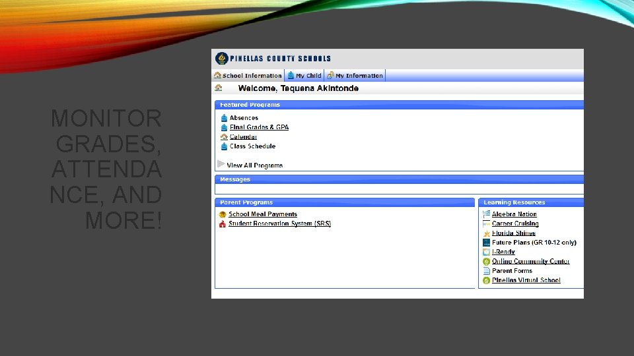634x356 pixels.
Task: Open the Pinellas Virtual School link
Action: pyautogui.click(x=526, y=280)
